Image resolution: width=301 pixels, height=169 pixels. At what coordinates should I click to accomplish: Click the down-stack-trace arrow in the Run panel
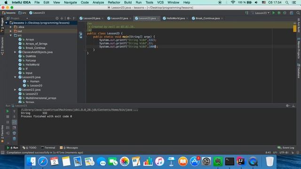coord(14,116)
